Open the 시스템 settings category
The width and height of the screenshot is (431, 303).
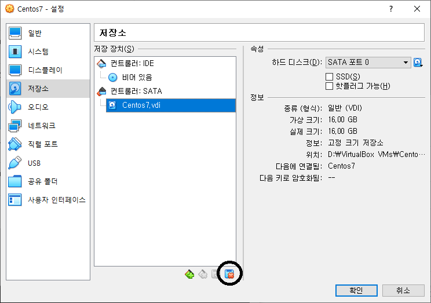(48, 52)
